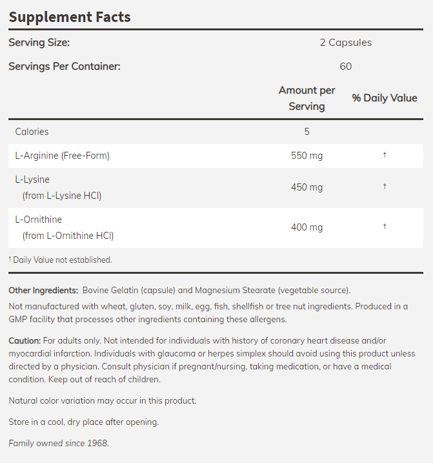Click the Family owned since 1968 text
Screen dimensions: 433x463
click(59, 443)
